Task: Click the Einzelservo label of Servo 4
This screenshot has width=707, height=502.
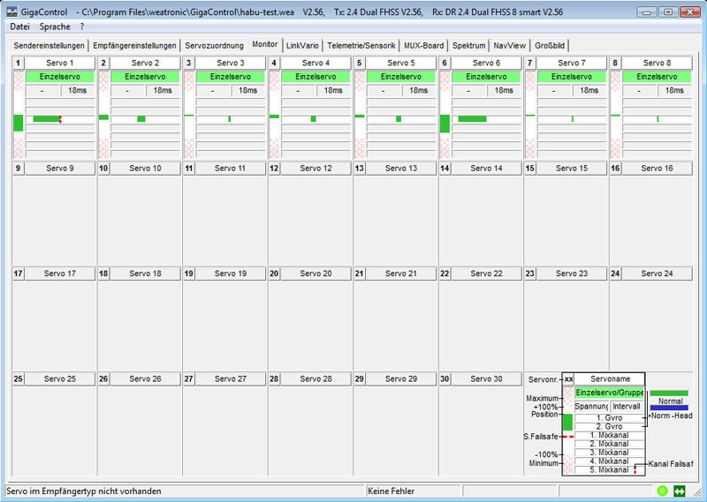Action: [315, 77]
